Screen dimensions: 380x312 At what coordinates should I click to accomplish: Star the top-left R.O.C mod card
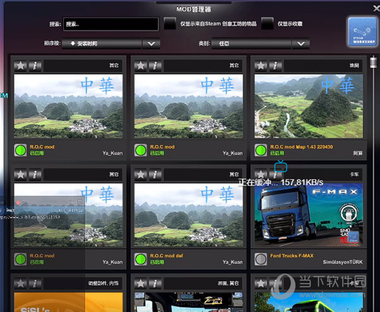point(20,66)
